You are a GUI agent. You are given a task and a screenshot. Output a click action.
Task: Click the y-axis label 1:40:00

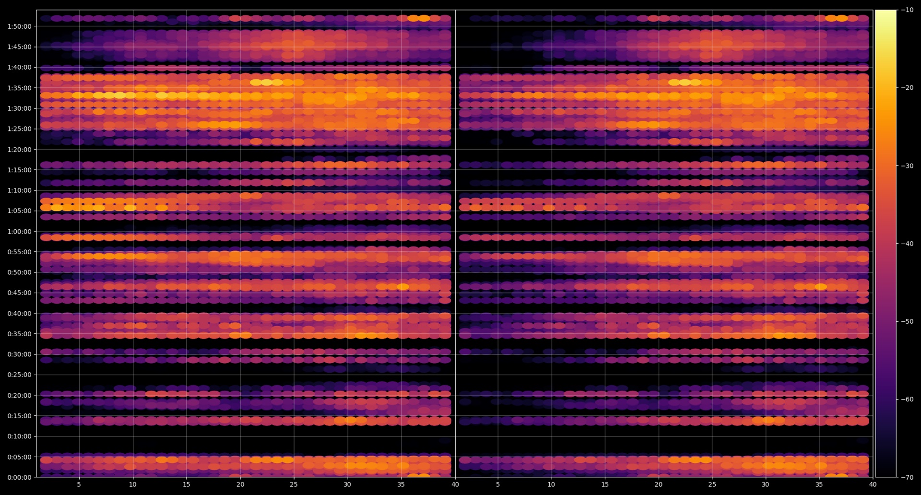point(19,68)
